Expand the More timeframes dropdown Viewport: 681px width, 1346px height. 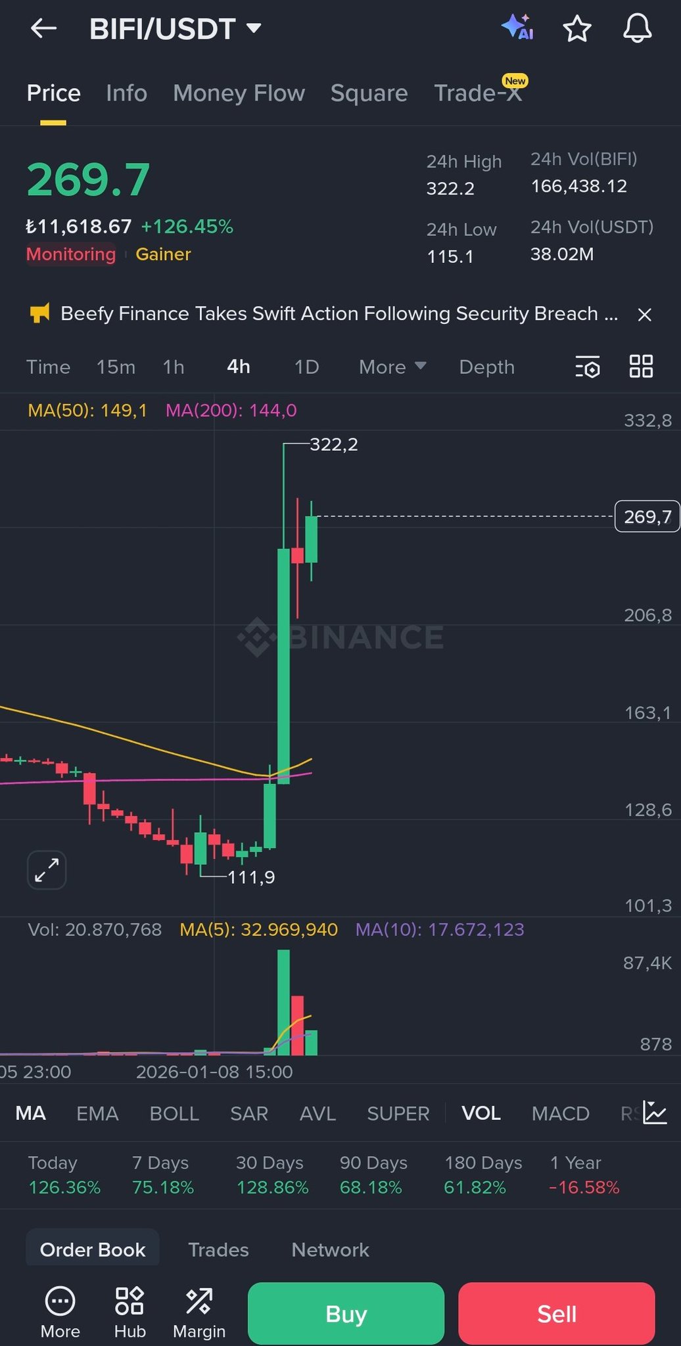pyautogui.click(x=392, y=367)
